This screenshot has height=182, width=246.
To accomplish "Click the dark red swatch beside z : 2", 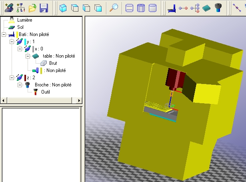I will 25,78.
